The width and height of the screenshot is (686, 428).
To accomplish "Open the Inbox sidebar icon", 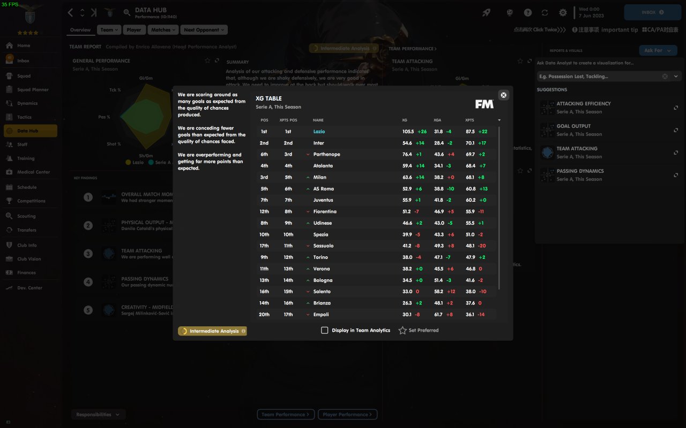I will (9, 60).
